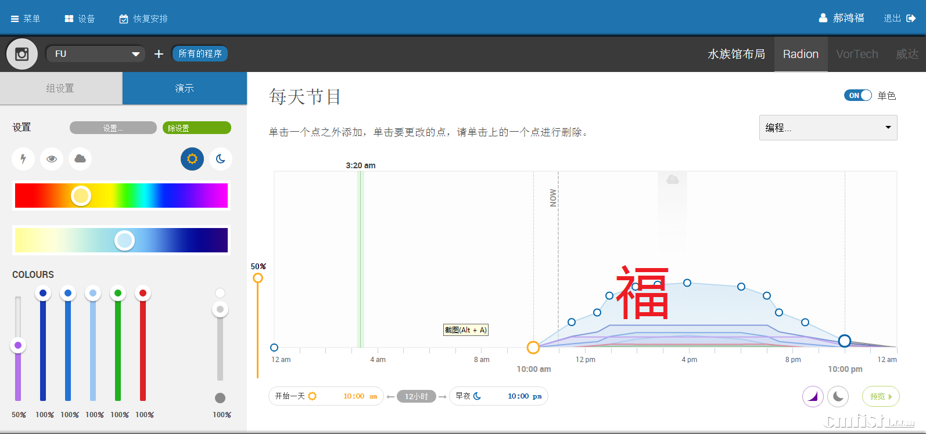
Task: Click the rainbow hue slider handle
Action: coord(81,196)
